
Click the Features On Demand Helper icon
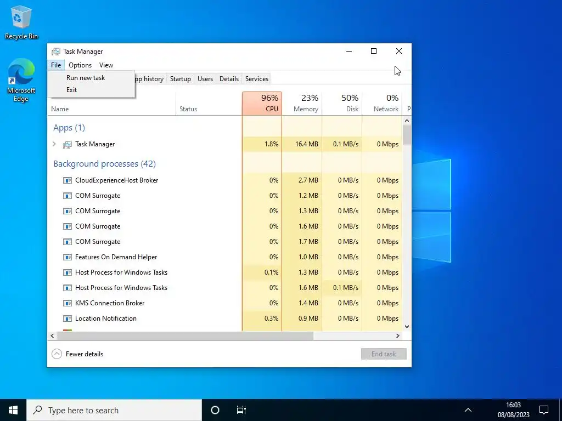(68, 258)
